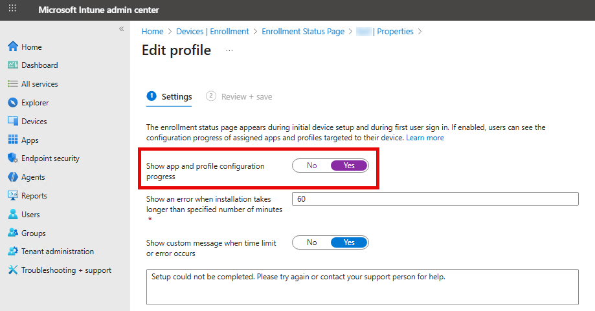Click the Dashboard chart icon

[13, 65]
